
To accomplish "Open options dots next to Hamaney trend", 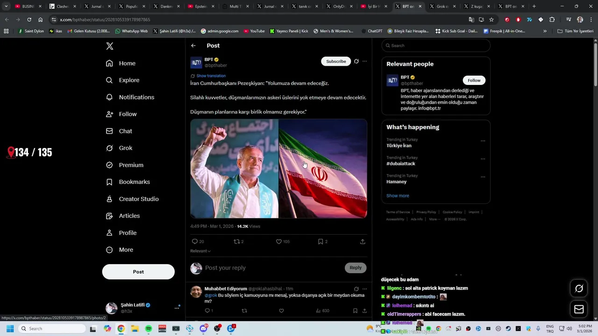I will [483, 177].
